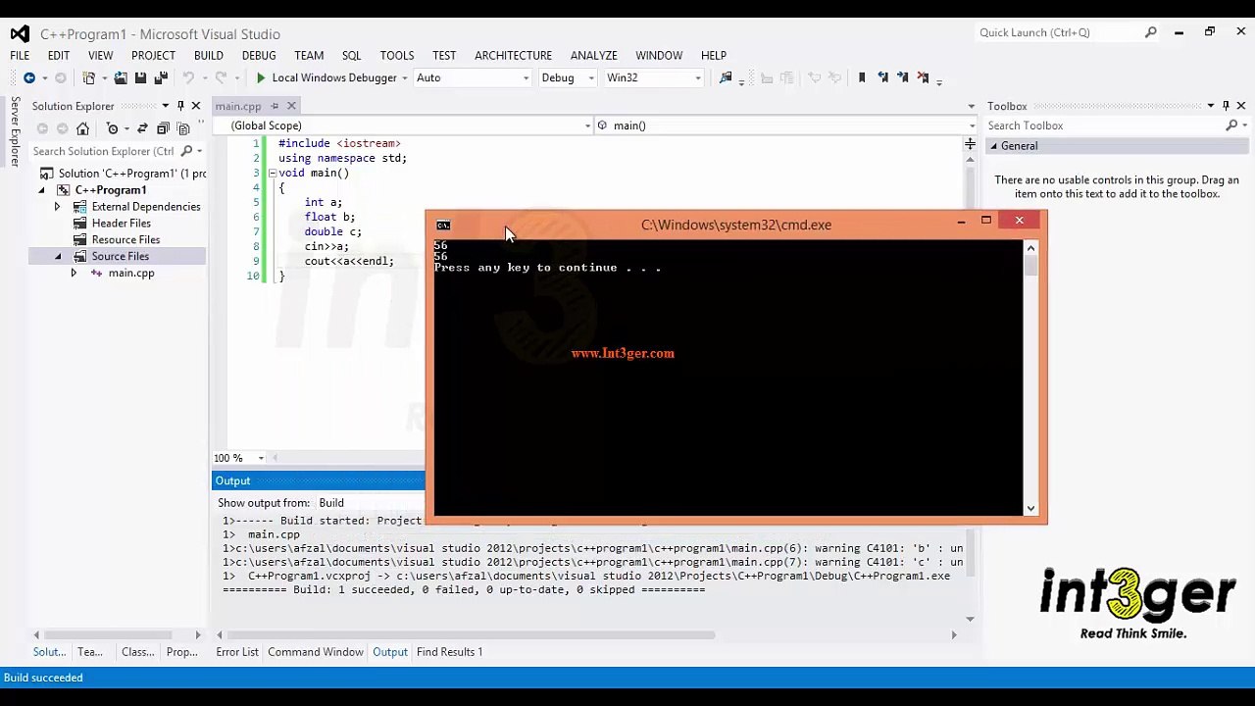
Task: Click the Open File toolbar icon
Action: click(121, 78)
